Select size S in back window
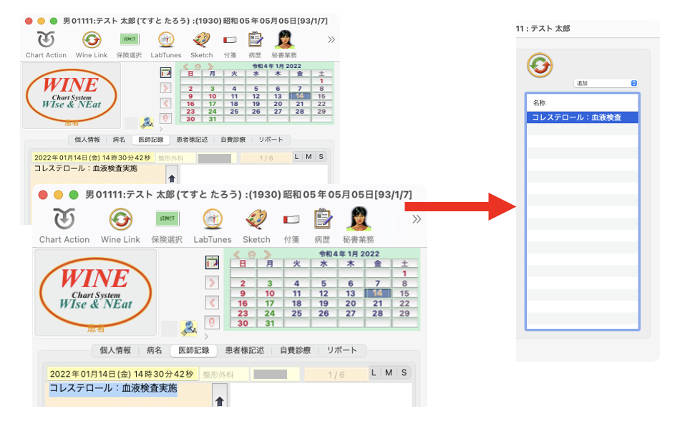The image size is (680, 424). click(x=321, y=157)
